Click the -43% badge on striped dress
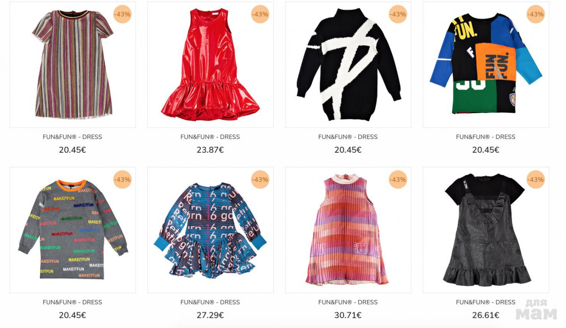Image resolution: width=566 pixels, height=328 pixels. tap(122, 14)
